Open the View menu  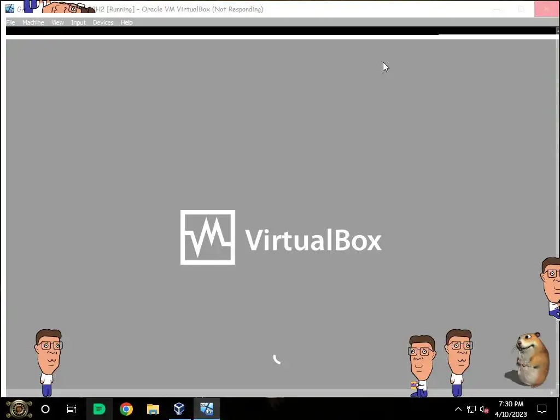pos(57,22)
